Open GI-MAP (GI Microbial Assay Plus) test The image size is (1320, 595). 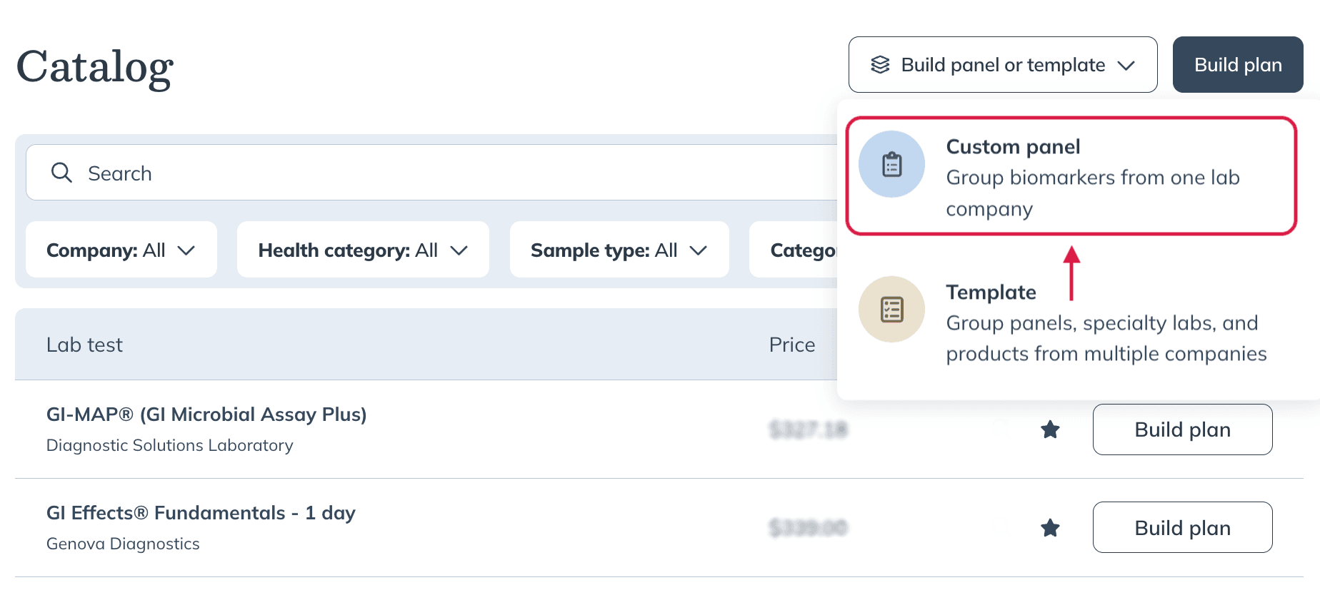tap(206, 415)
